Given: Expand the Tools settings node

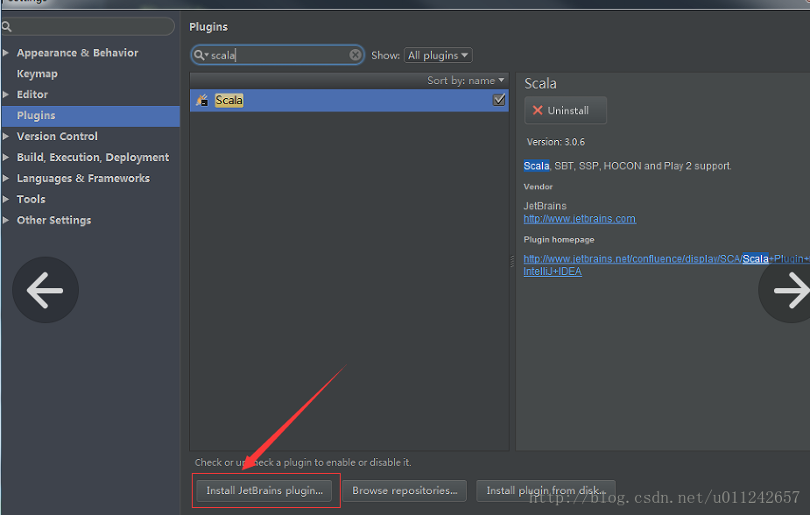Looking at the screenshot, I should [5, 199].
